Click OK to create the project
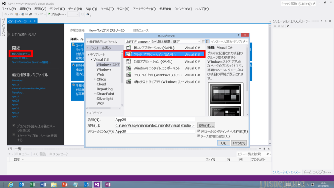 point(223,143)
